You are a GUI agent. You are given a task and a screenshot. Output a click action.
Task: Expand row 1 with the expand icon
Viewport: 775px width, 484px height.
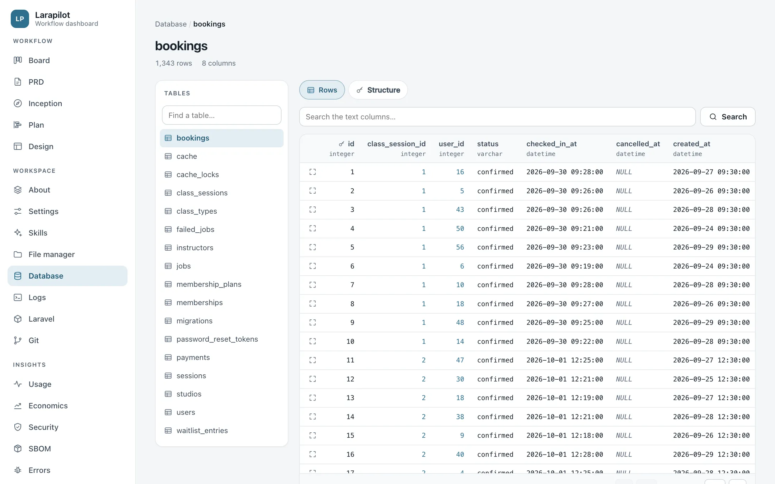[313, 172]
